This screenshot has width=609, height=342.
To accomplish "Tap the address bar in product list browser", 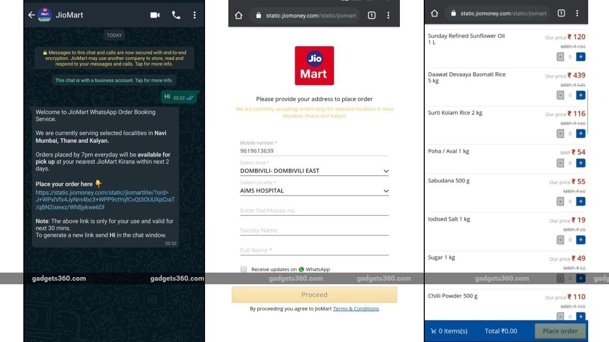I will coord(498,13).
